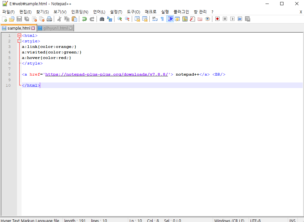
Task: Open the 파일(F) menu
Action: click(8, 12)
